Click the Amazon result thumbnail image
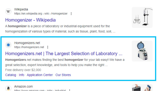Screen dimensions: 161x91 click(x=142, y=88)
